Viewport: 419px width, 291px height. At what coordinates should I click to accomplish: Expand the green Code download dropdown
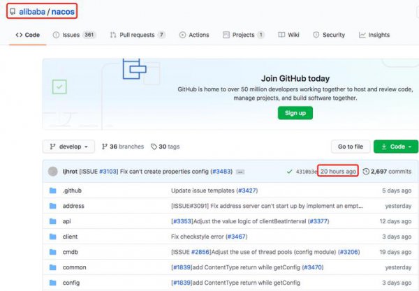coord(396,147)
